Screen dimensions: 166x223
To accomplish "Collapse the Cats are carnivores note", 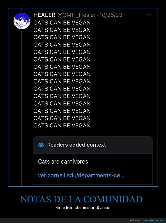I will [x=63, y=161].
